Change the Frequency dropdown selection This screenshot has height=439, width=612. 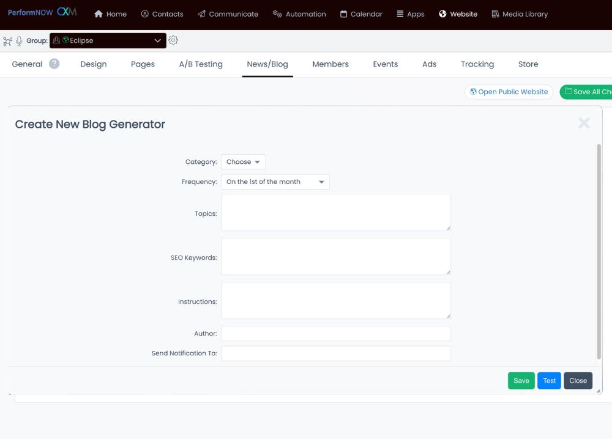point(275,182)
